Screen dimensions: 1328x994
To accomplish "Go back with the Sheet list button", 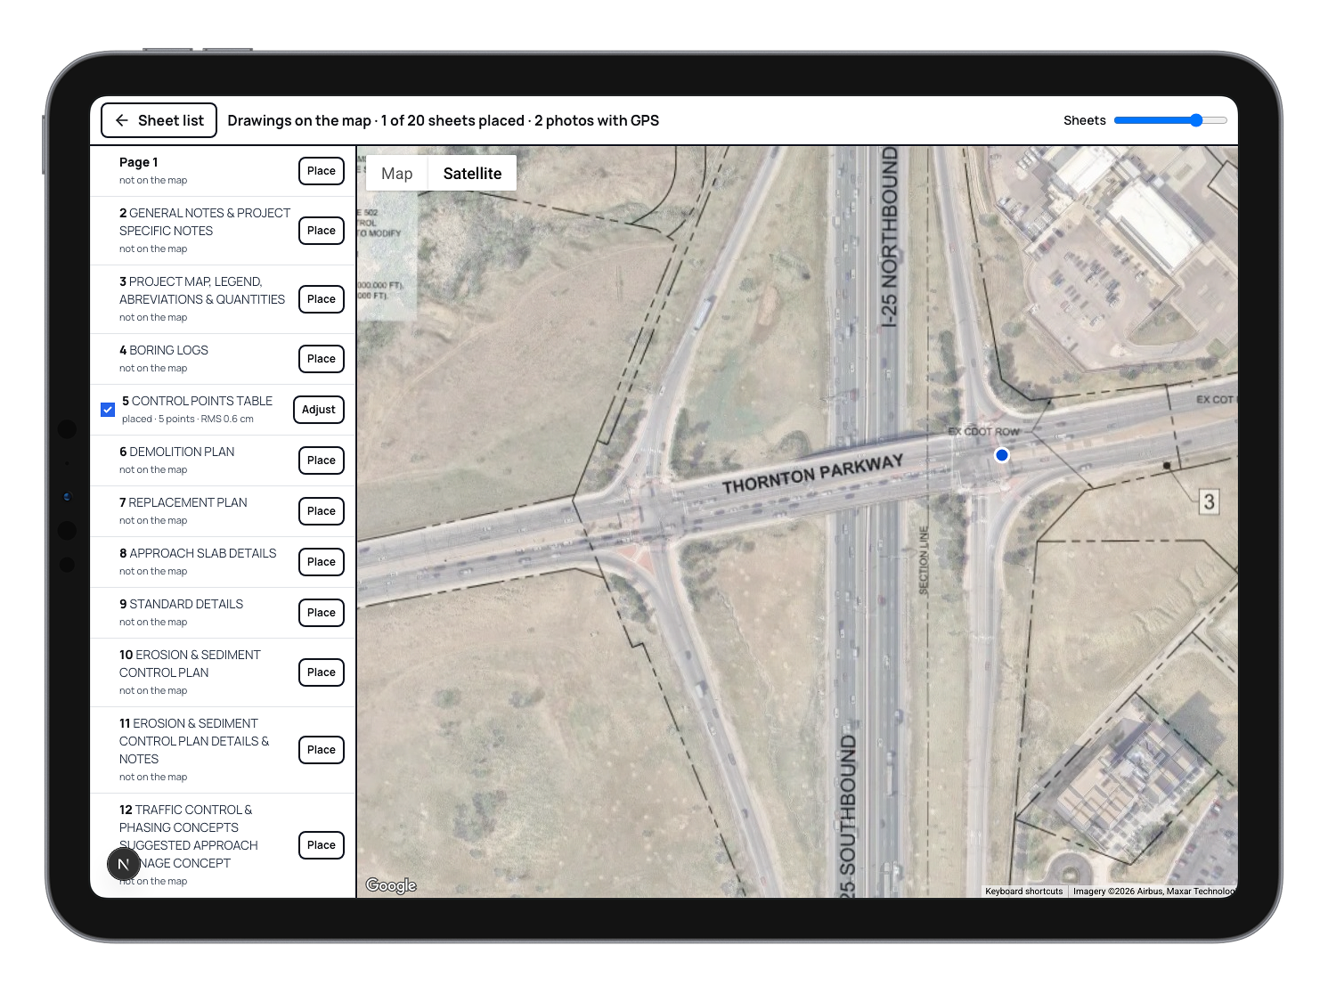I will [x=159, y=120].
